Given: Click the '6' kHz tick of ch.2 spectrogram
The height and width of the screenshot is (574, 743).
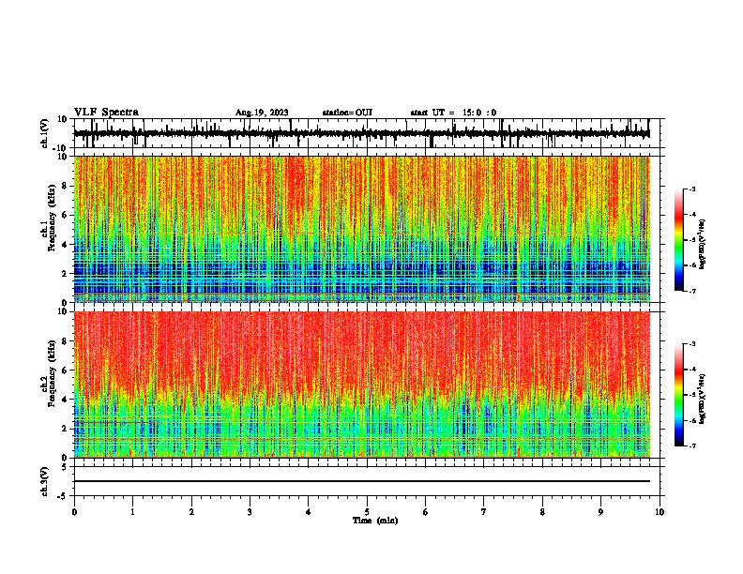Looking at the screenshot, I should pos(65,370).
